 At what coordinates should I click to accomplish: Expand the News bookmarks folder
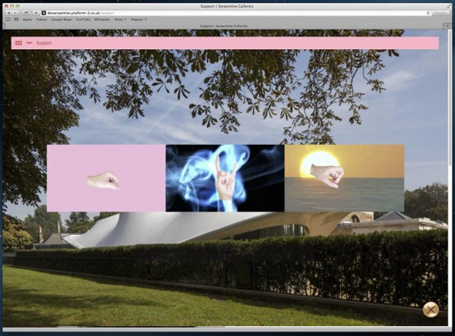pyautogui.click(x=119, y=19)
